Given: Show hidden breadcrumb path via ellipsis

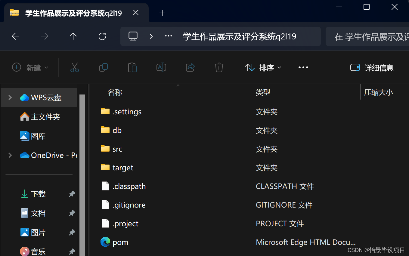Looking at the screenshot, I should pos(169,36).
